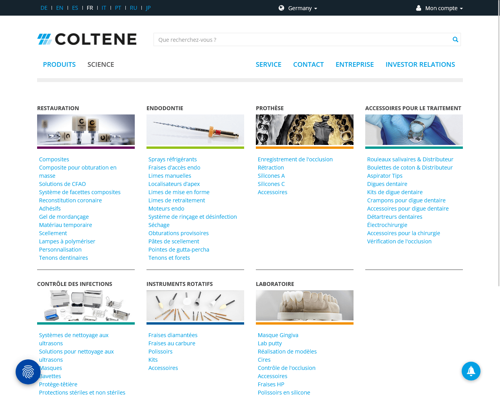Click the Endodontie file image
The image size is (500, 400).
point(195,130)
